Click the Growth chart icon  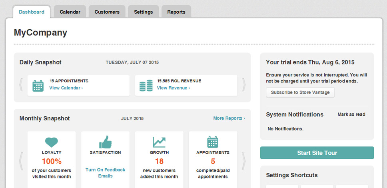pos(159,142)
